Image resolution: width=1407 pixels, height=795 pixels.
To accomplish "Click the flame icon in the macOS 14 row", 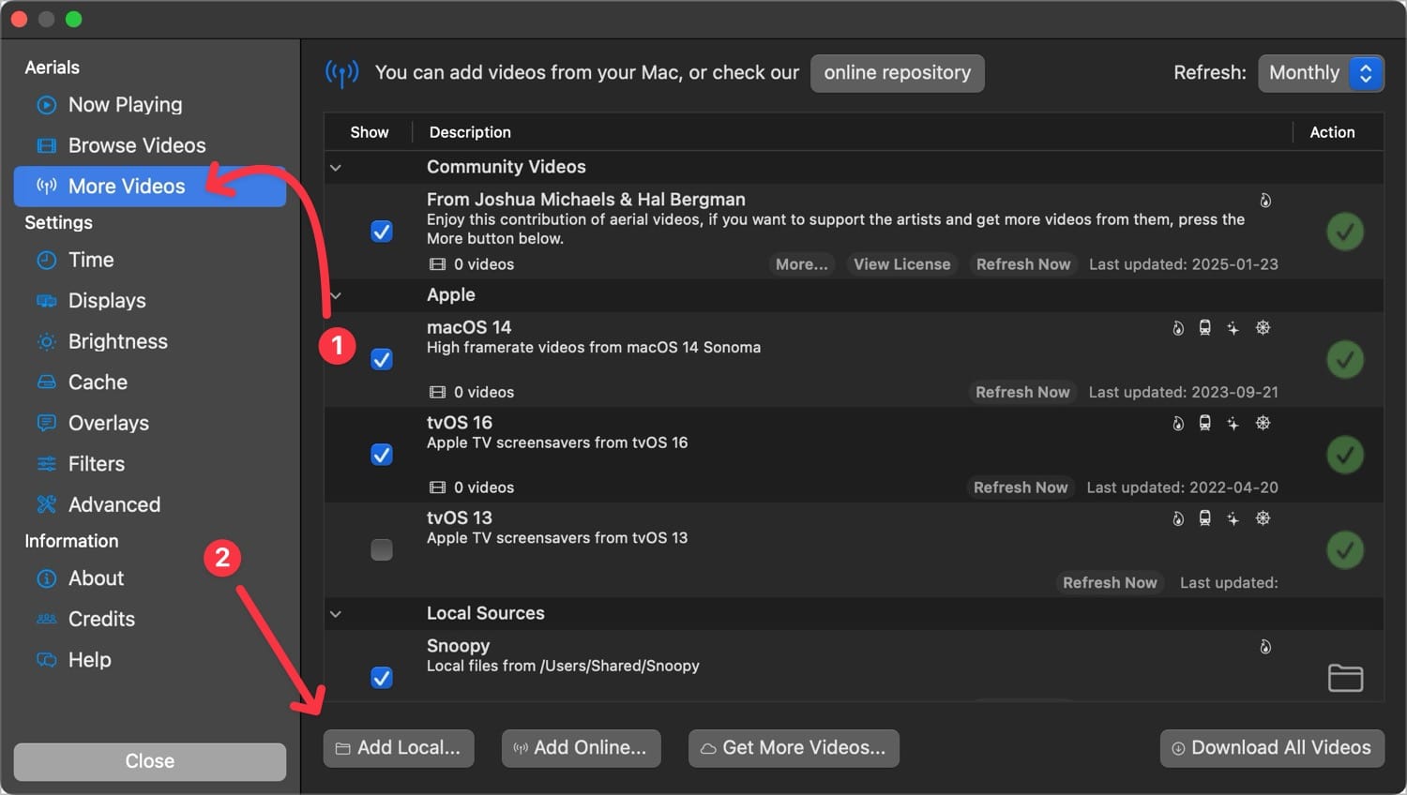I will point(1178,328).
